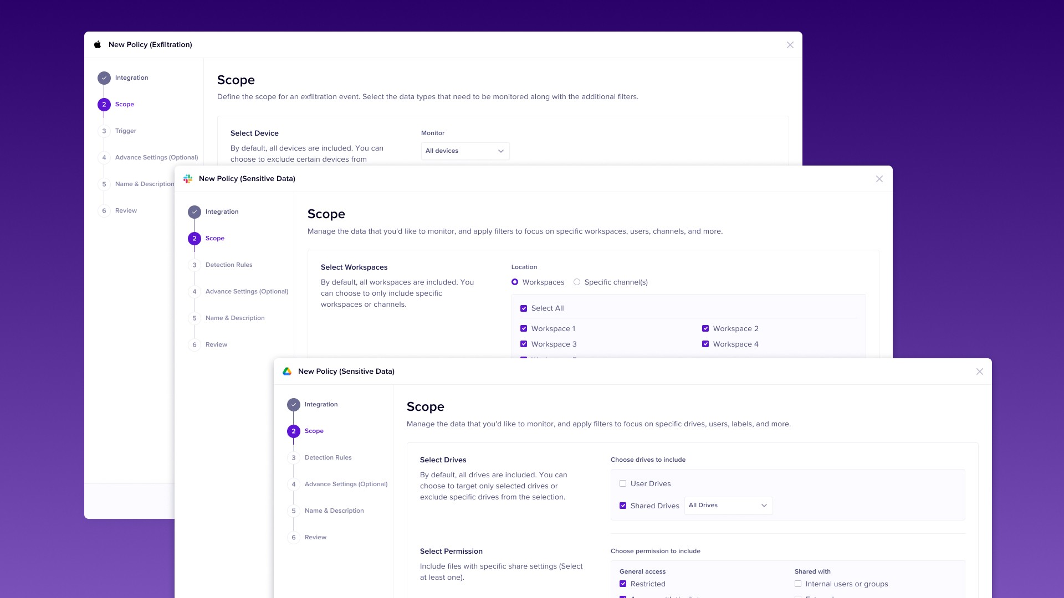Screen dimensions: 1064x598
Task: Return to Integration step in Slack window
Action: pos(222,212)
